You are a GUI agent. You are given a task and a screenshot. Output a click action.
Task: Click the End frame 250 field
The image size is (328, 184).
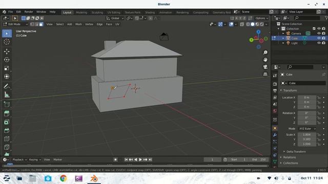pos(259,159)
